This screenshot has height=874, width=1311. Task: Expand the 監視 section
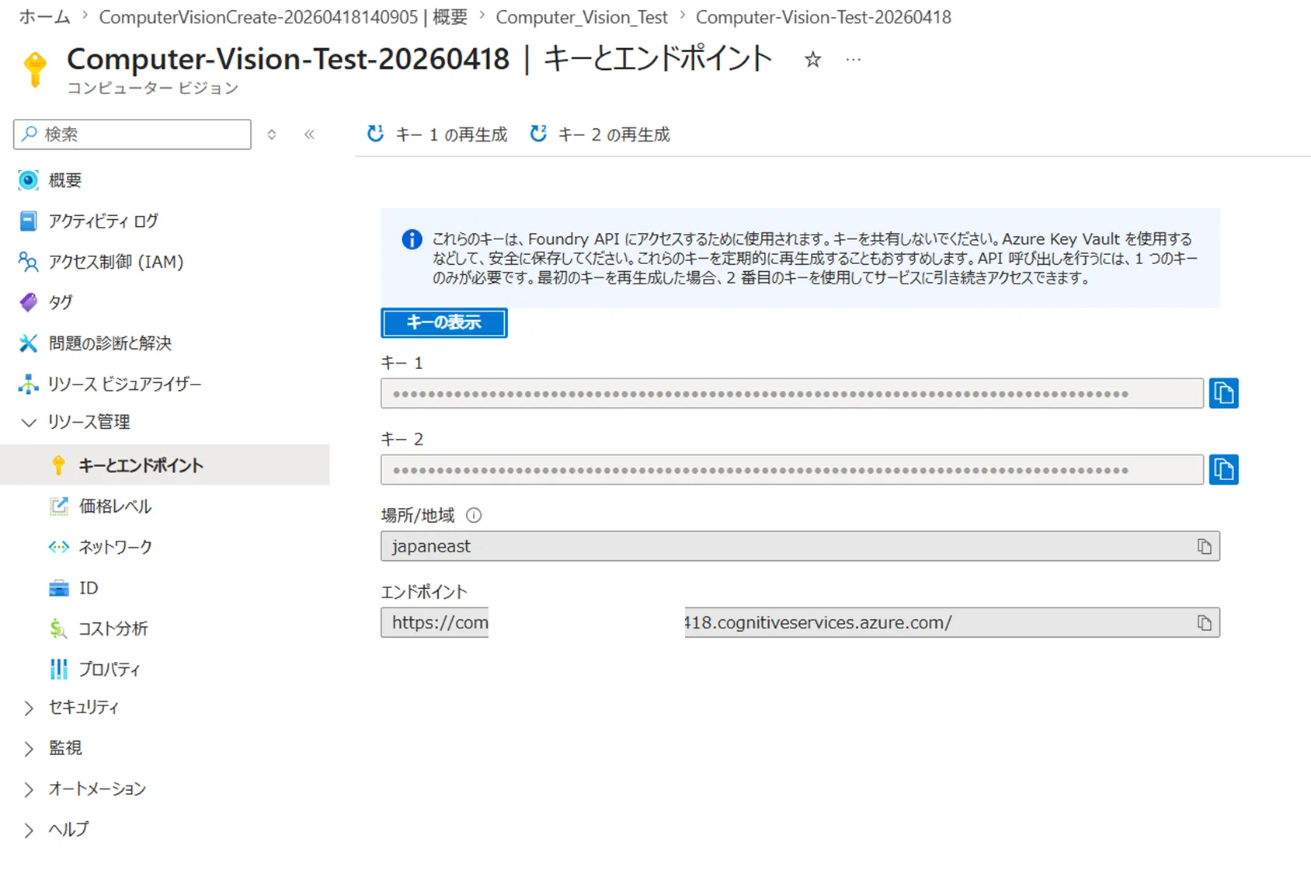[x=29, y=748]
